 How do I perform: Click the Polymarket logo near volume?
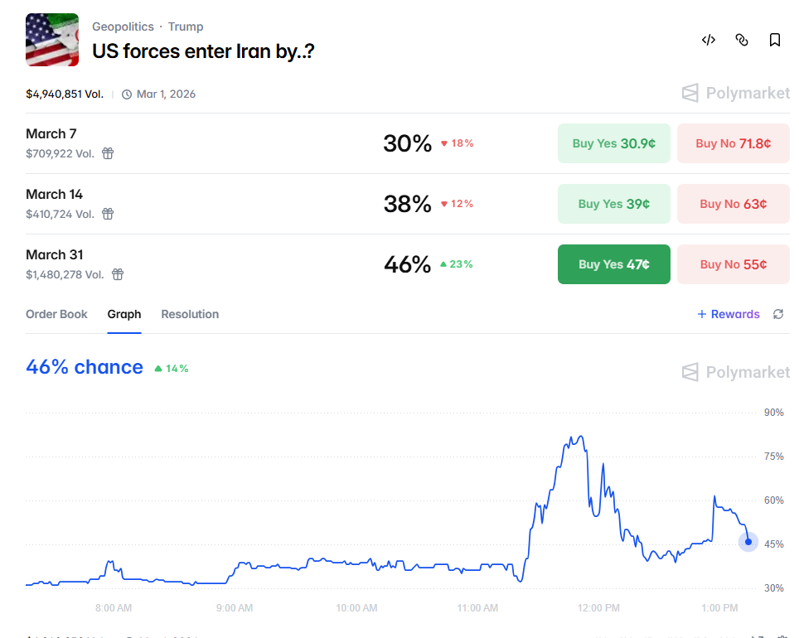pyautogui.click(x=736, y=94)
